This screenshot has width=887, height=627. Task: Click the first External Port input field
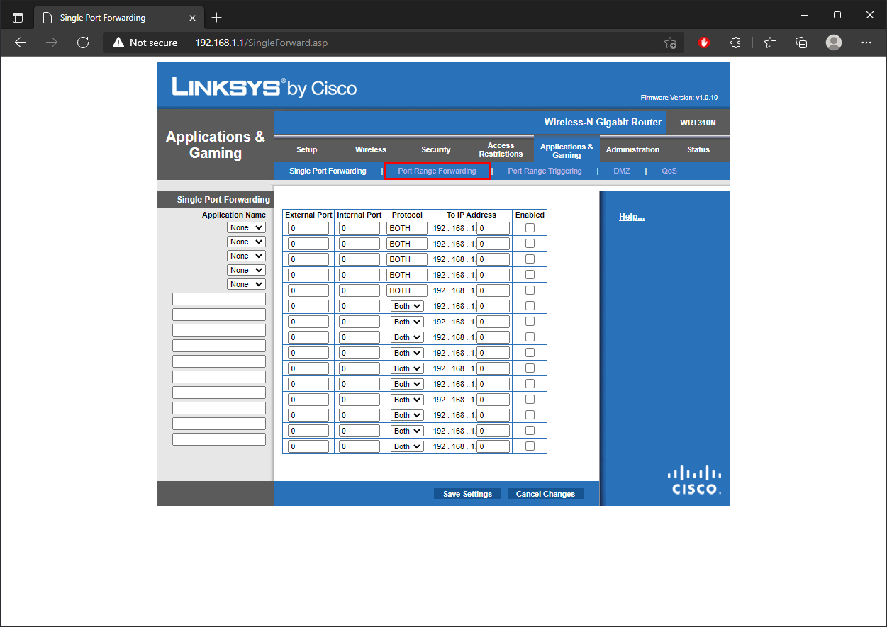(308, 228)
